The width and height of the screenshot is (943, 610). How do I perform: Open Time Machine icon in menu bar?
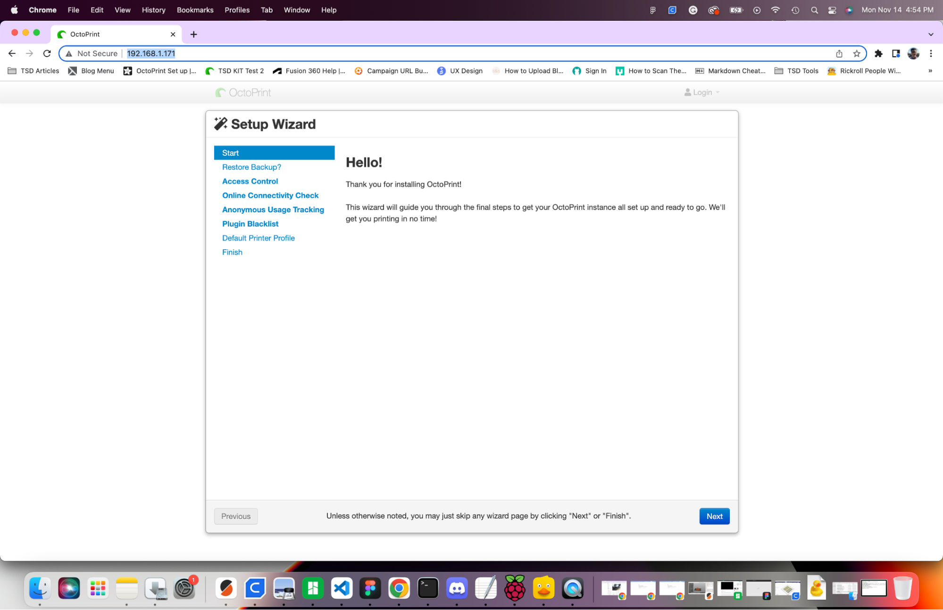795,10
